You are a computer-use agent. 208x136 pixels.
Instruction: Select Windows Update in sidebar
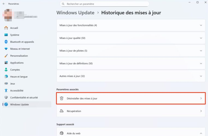pyautogui.click(x=27, y=104)
